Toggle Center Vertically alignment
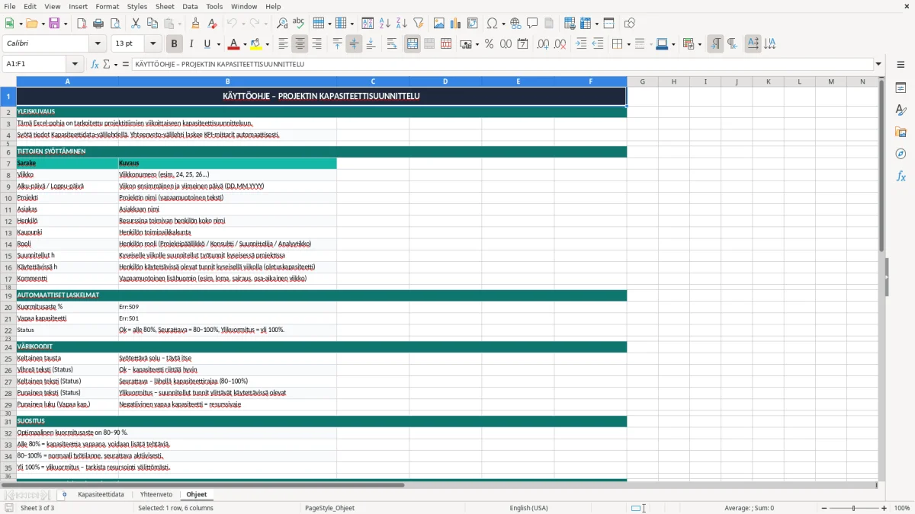 pyautogui.click(x=354, y=44)
